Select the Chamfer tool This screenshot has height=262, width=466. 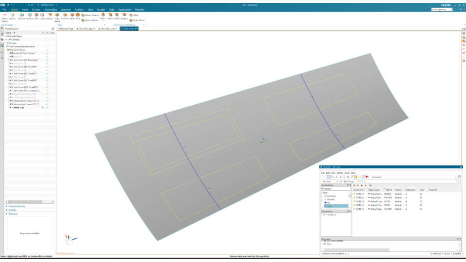[x=65, y=16]
